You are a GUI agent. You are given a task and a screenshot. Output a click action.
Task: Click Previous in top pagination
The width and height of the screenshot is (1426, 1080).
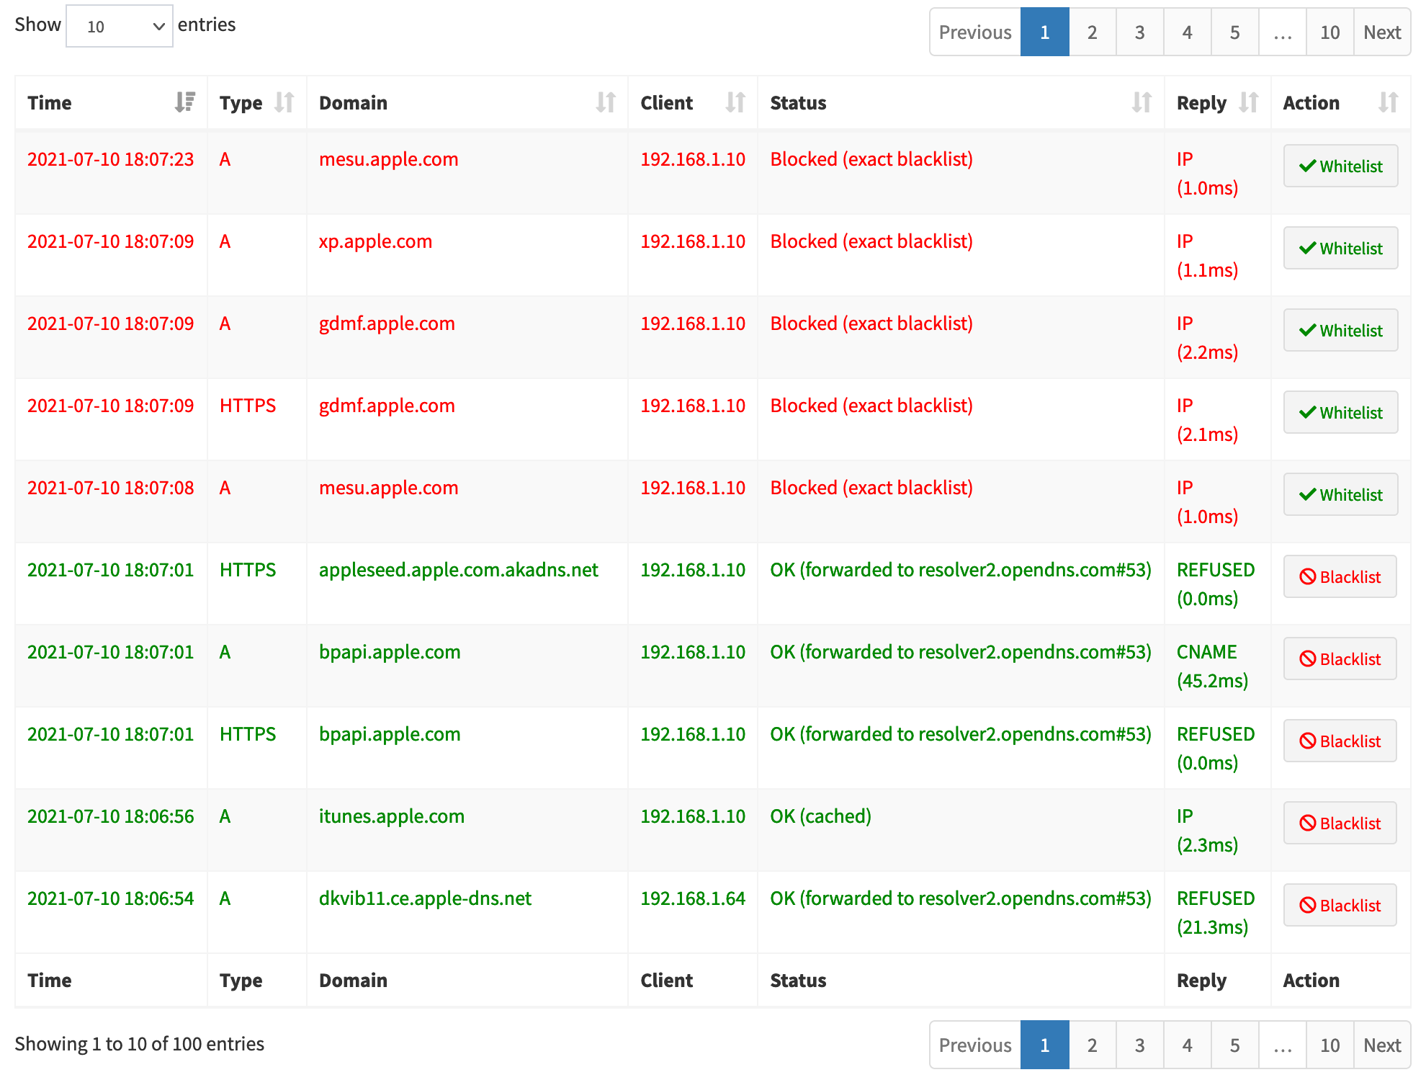pos(975,32)
